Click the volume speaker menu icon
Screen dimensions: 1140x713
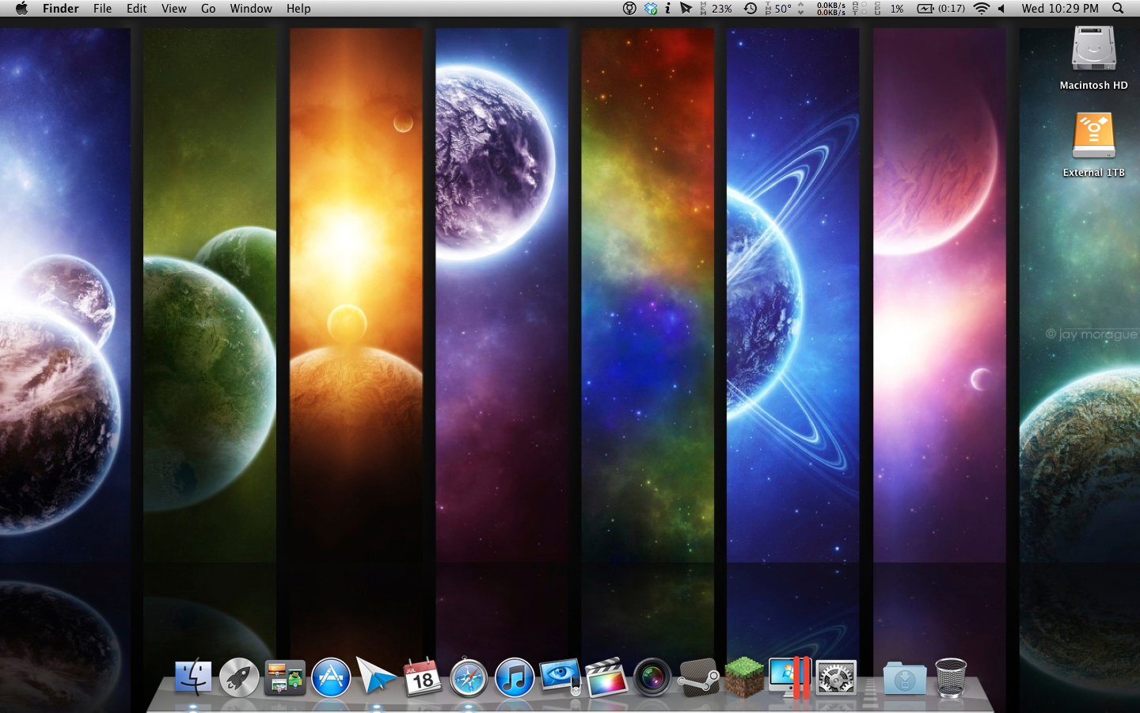pyautogui.click(x=1002, y=9)
